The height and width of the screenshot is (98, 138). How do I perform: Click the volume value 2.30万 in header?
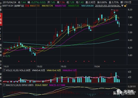92,2
